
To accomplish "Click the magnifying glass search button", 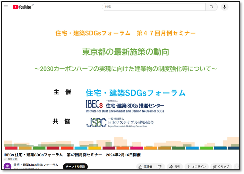I will click(x=212, y=7).
